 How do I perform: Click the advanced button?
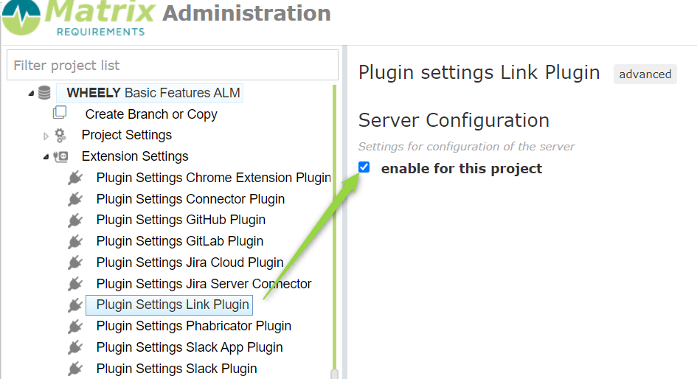(x=645, y=74)
